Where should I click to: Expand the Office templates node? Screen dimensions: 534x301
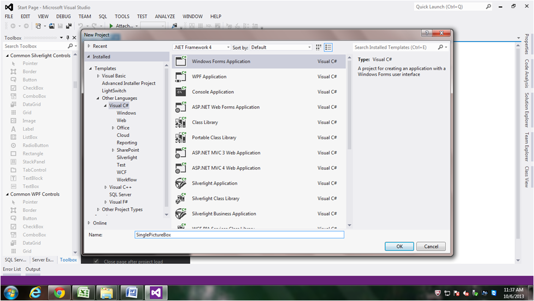(113, 128)
